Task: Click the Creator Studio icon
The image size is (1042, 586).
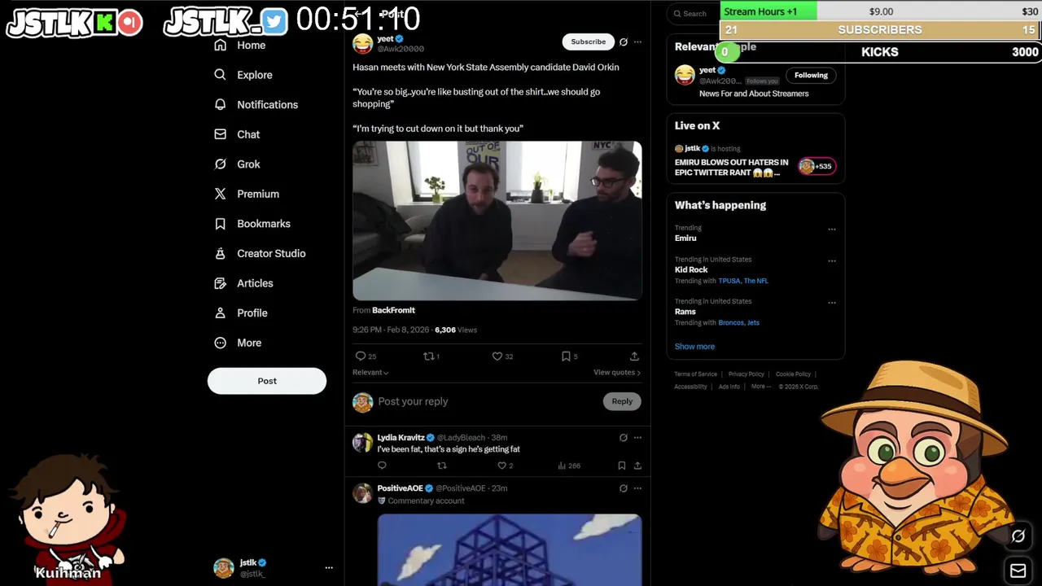Action: 220,253
